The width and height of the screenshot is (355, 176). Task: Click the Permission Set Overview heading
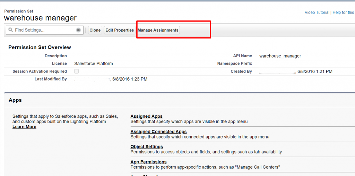(x=40, y=48)
